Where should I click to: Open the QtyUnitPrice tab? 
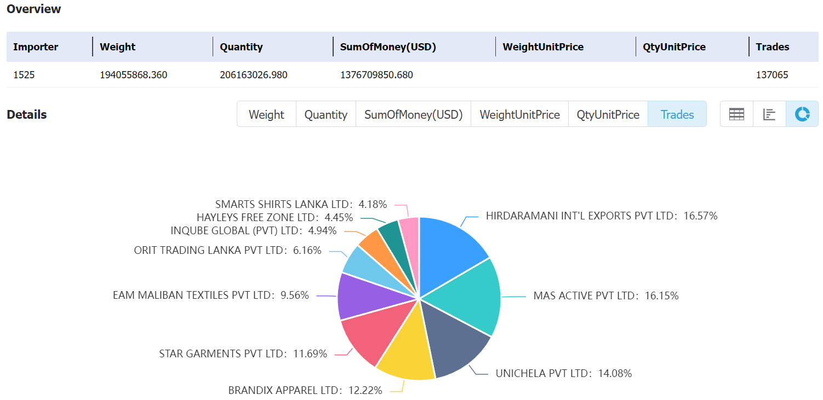coord(608,114)
